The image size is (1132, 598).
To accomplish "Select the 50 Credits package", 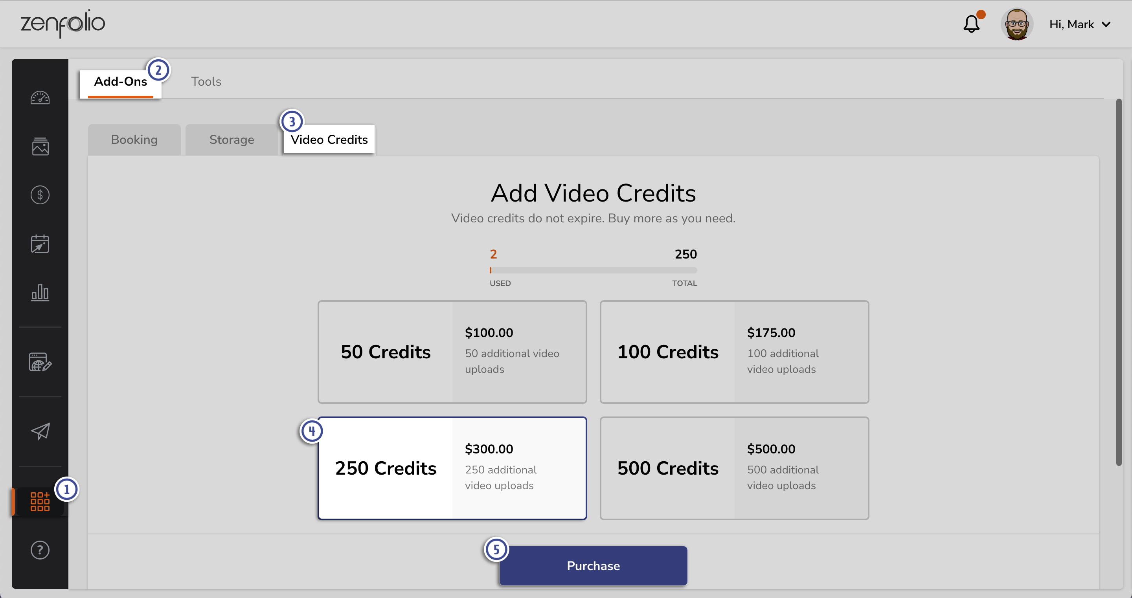I will pyautogui.click(x=452, y=352).
